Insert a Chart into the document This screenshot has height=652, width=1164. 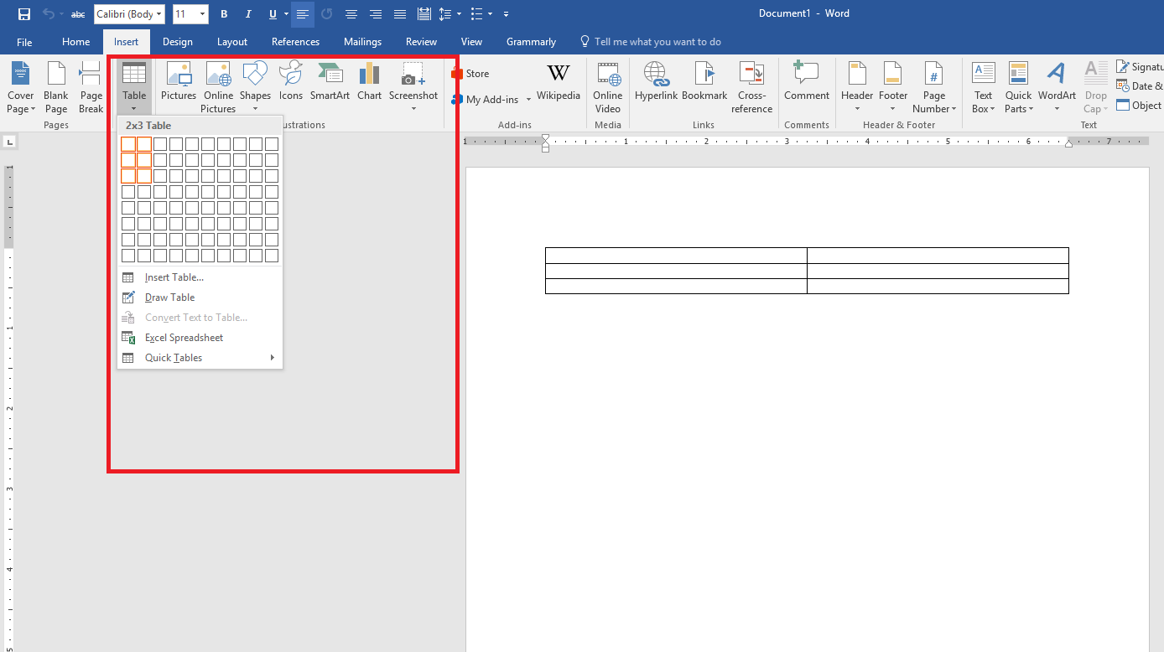[x=369, y=84]
